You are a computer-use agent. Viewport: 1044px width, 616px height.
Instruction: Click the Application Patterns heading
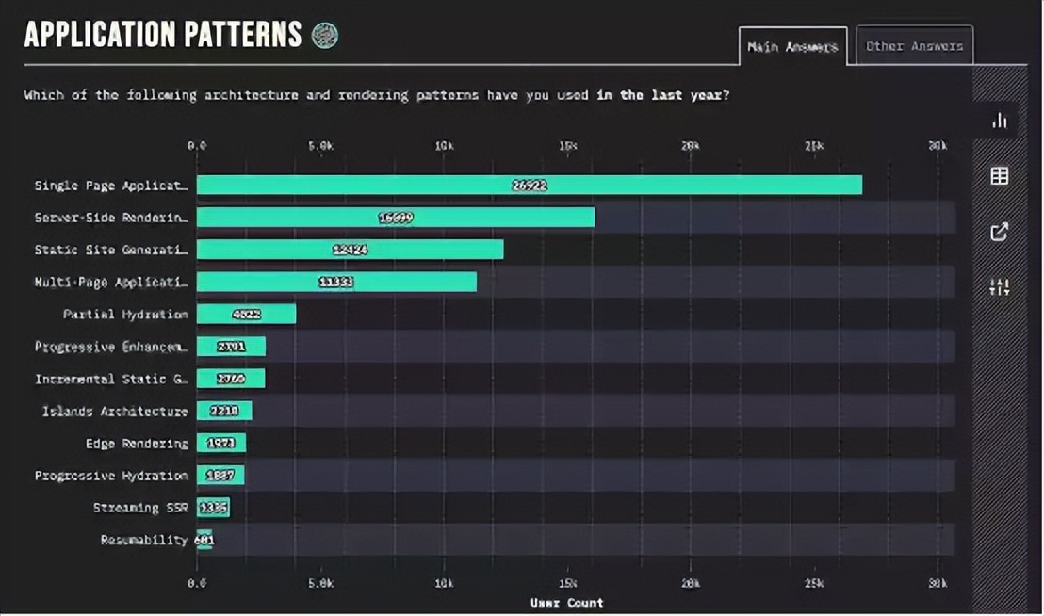point(163,34)
